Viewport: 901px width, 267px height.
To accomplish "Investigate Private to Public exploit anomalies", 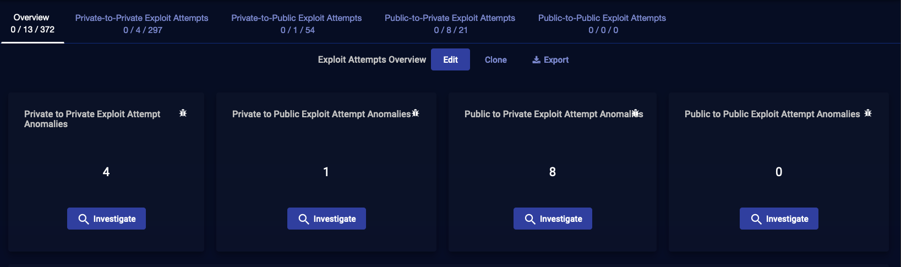I will [x=326, y=219].
